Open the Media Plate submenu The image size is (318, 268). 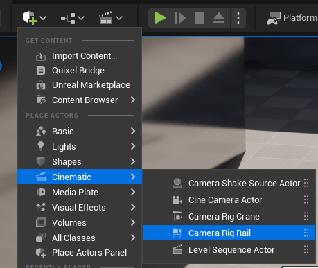point(80,192)
